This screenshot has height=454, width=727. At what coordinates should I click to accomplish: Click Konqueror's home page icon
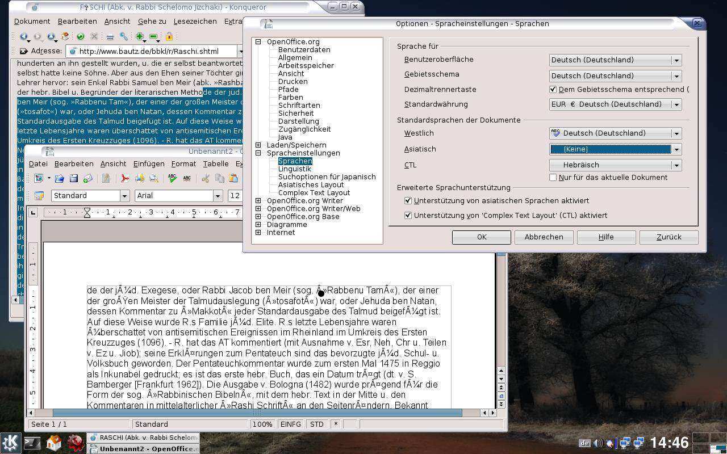click(65, 36)
